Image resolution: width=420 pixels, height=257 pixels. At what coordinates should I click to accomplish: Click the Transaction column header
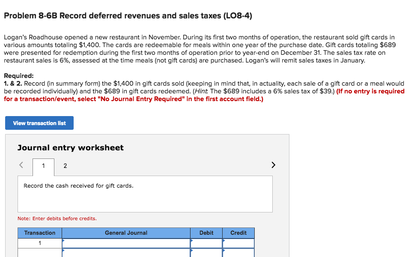tap(39, 233)
